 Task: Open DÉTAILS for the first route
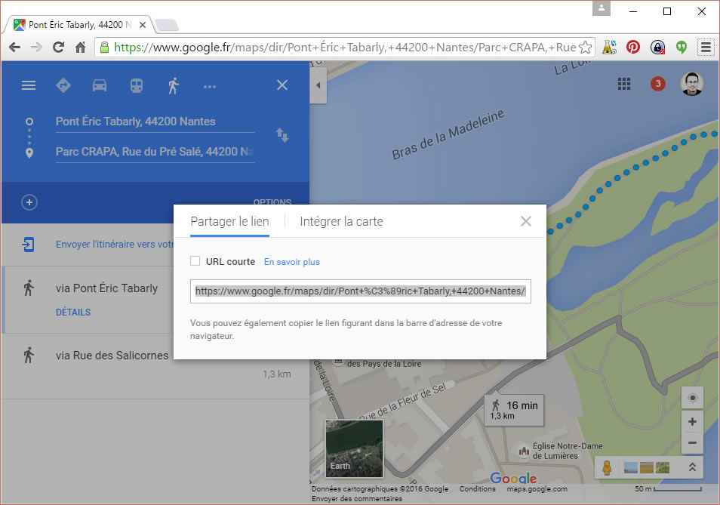(x=73, y=313)
